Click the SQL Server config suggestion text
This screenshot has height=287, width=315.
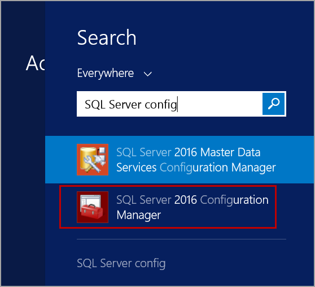[x=121, y=263]
